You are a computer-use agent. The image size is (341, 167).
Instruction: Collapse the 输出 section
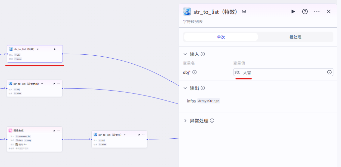[x=185, y=88]
